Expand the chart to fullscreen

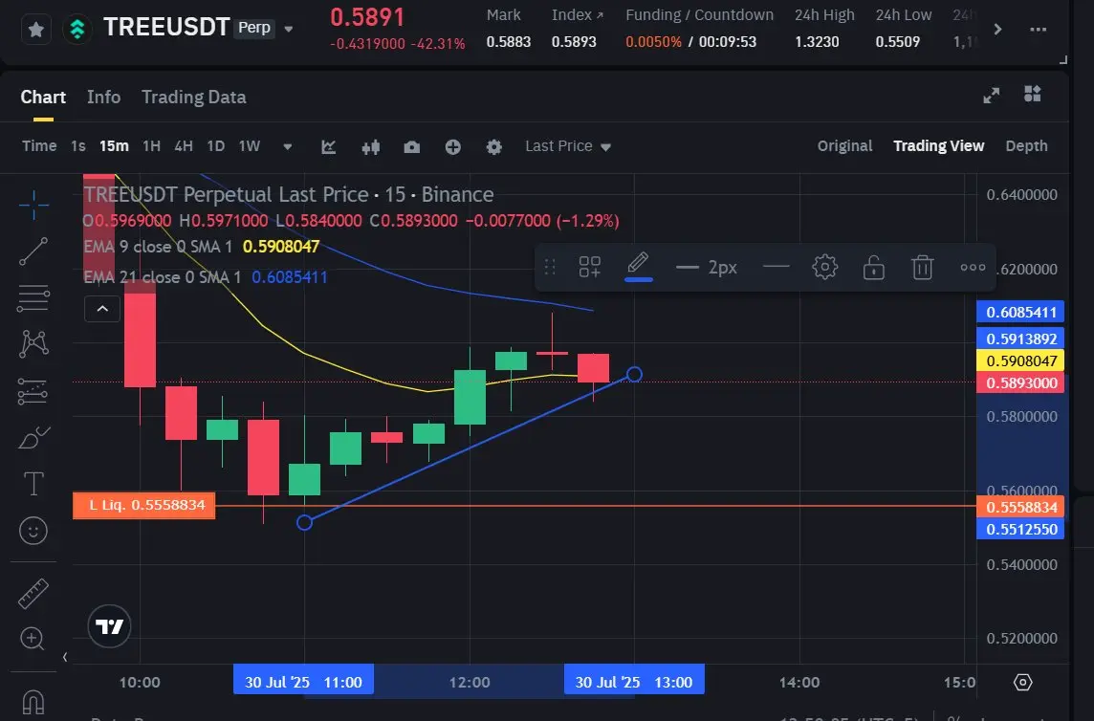coord(992,96)
